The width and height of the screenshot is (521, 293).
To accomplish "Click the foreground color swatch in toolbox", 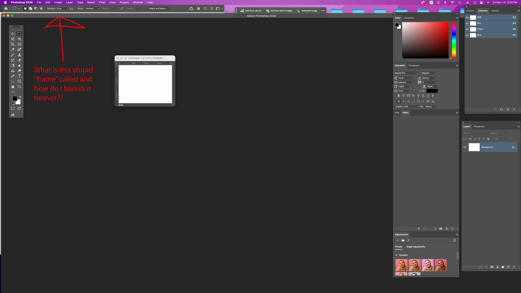I will (x=15, y=98).
